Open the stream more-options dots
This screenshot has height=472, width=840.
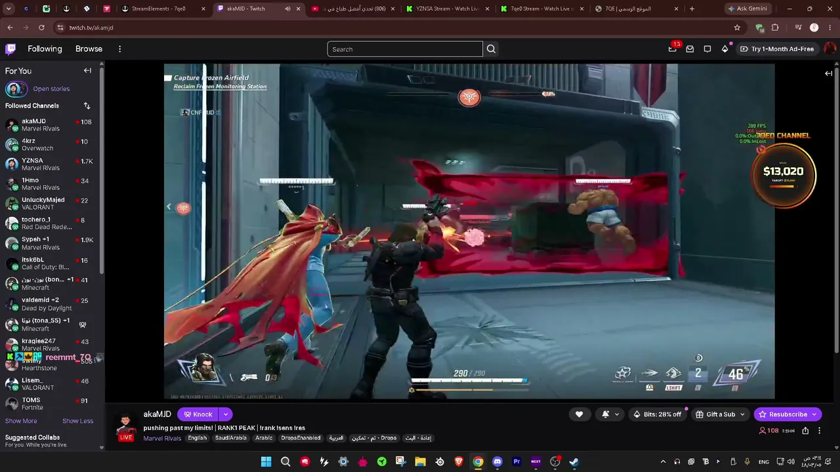[819, 431]
